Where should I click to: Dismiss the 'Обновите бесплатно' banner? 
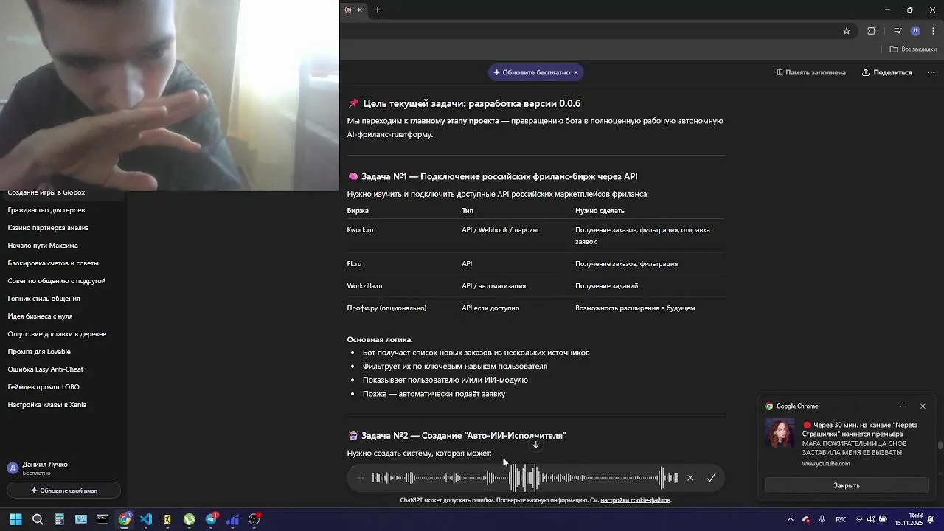pyautogui.click(x=576, y=72)
